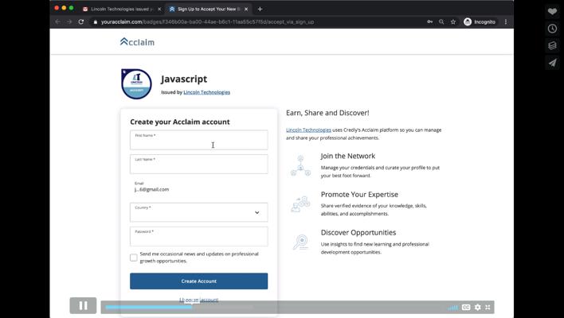Go back in browser
This screenshot has width=564, height=318.
pos(57,22)
